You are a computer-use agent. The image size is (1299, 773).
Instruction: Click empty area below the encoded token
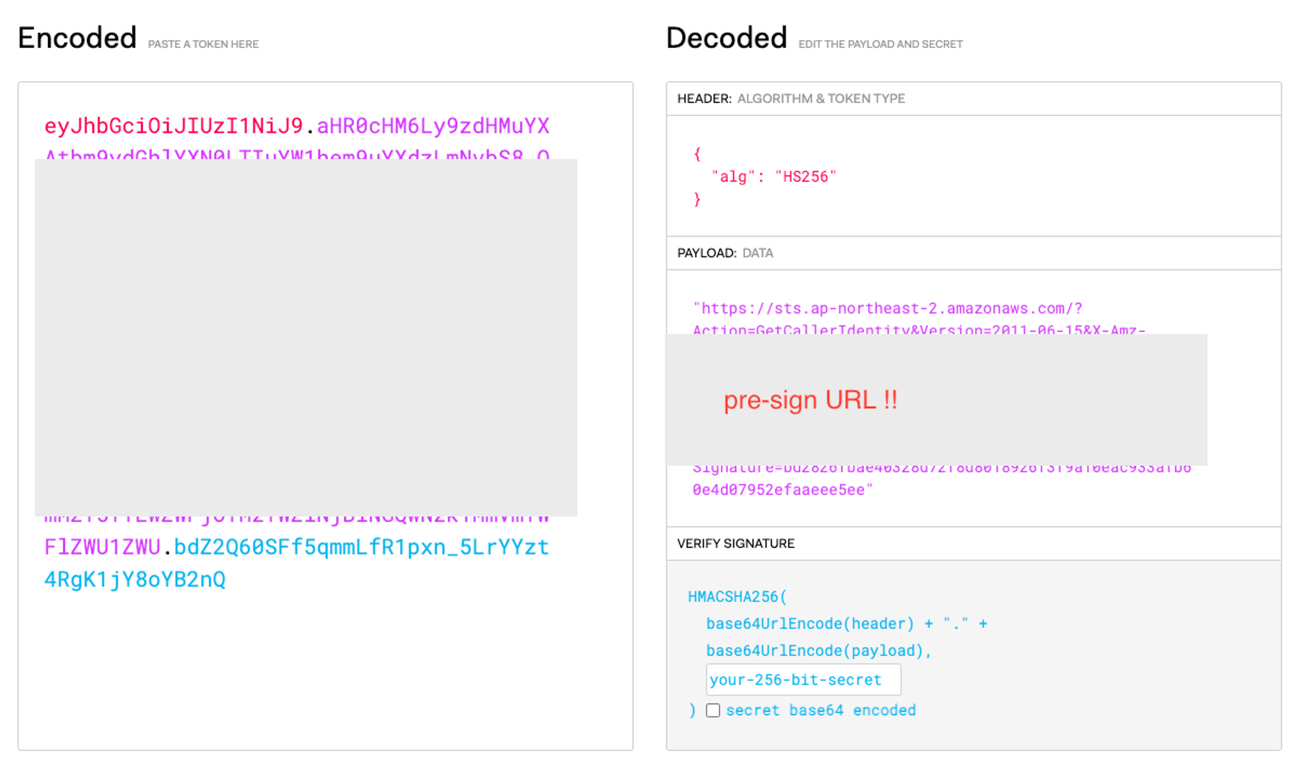tap(325, 669)
